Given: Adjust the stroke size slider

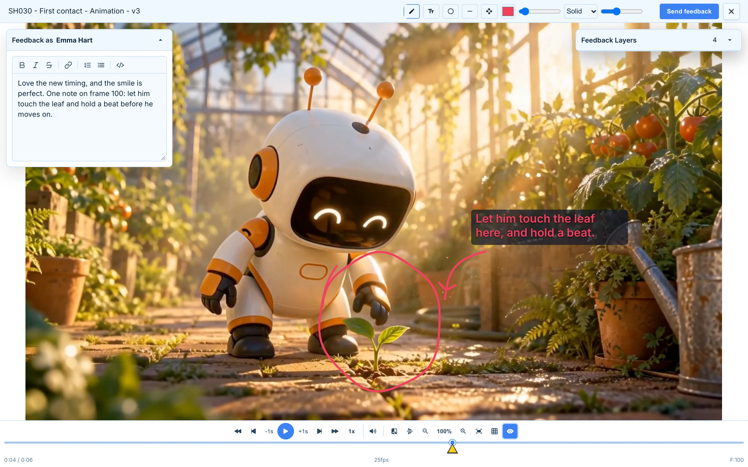Looking at the screenshot, I should pyautogui.click(x=539, y=11).
